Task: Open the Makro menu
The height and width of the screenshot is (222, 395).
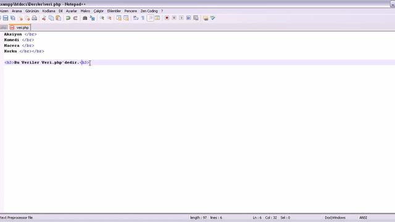Action: [x=85, y=11]
